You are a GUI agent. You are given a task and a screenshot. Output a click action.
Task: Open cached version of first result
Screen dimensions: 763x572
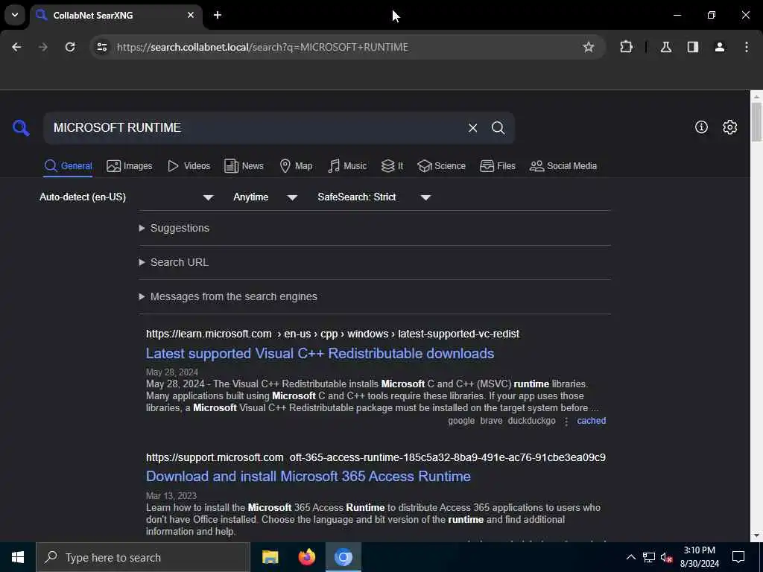[591, 421]
